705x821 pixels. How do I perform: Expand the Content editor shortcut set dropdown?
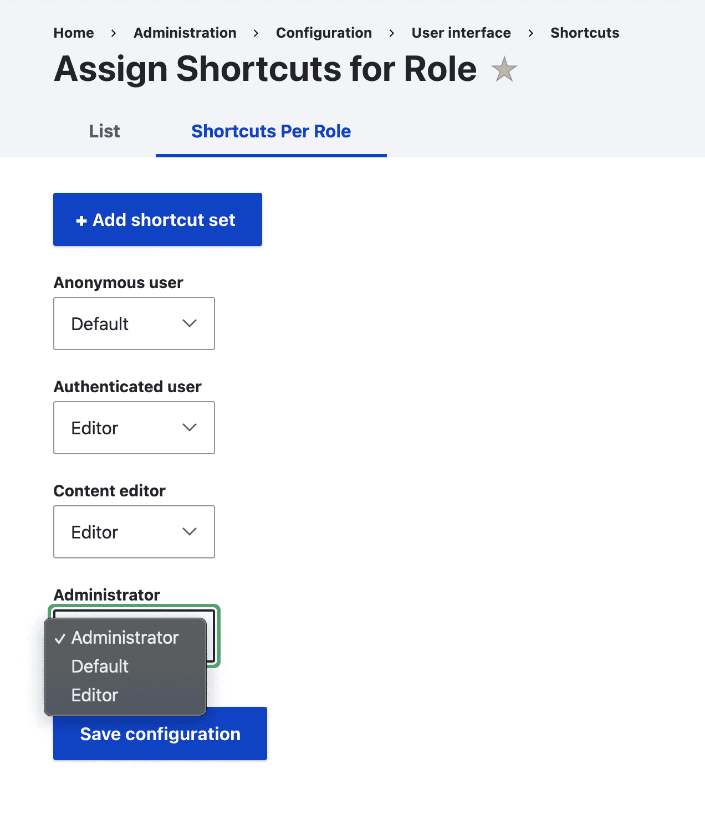[x=134, y=532]
